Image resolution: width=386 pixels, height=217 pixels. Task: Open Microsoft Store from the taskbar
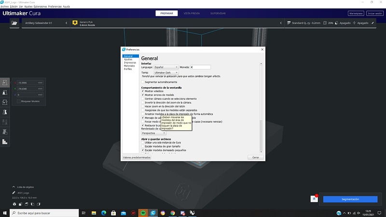tap(113, 213)
